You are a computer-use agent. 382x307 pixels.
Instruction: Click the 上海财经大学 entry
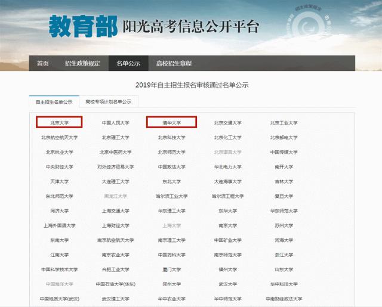coord(115,225)
